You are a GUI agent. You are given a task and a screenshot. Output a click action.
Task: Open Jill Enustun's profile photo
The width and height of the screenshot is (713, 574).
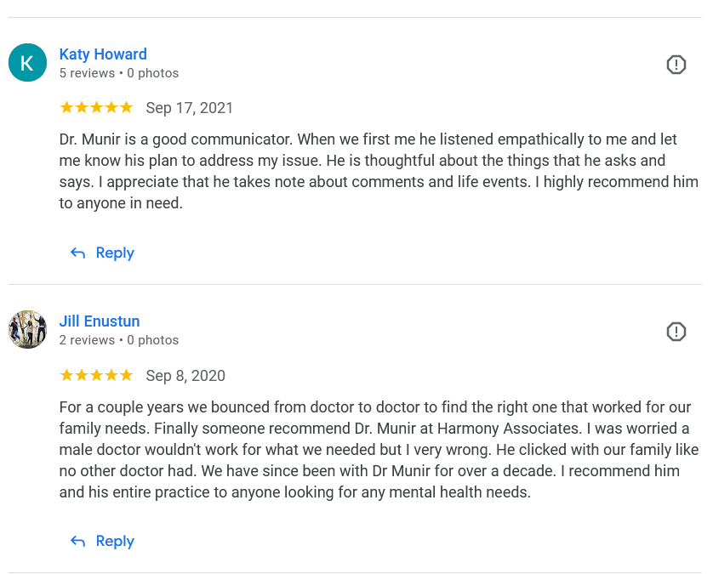pos(27,330)
